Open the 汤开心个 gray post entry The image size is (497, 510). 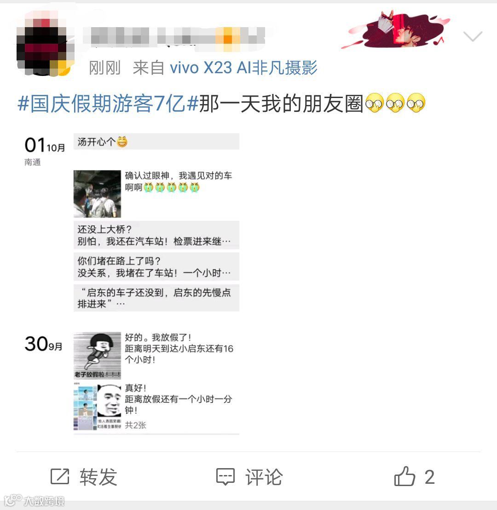coord(156,141)
